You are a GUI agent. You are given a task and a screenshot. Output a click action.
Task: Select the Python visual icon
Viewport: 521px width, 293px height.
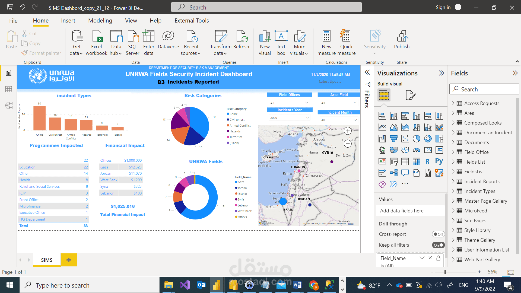click(x=439, y=161)
